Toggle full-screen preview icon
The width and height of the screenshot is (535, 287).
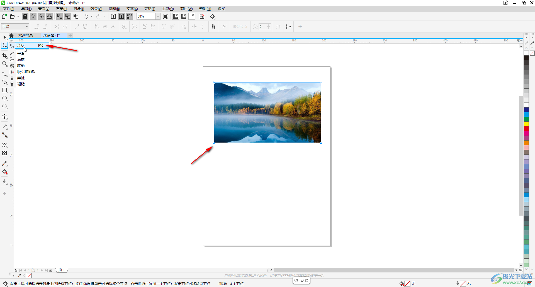pyautogui.click(x=165, y=16)
